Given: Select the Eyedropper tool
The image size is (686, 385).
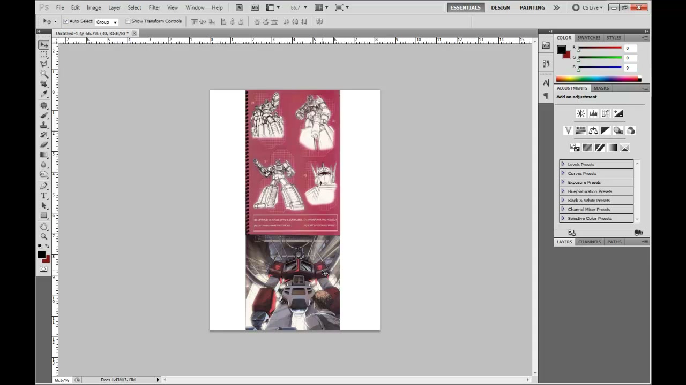Looking at the screenshot, I should coord(44,94).
